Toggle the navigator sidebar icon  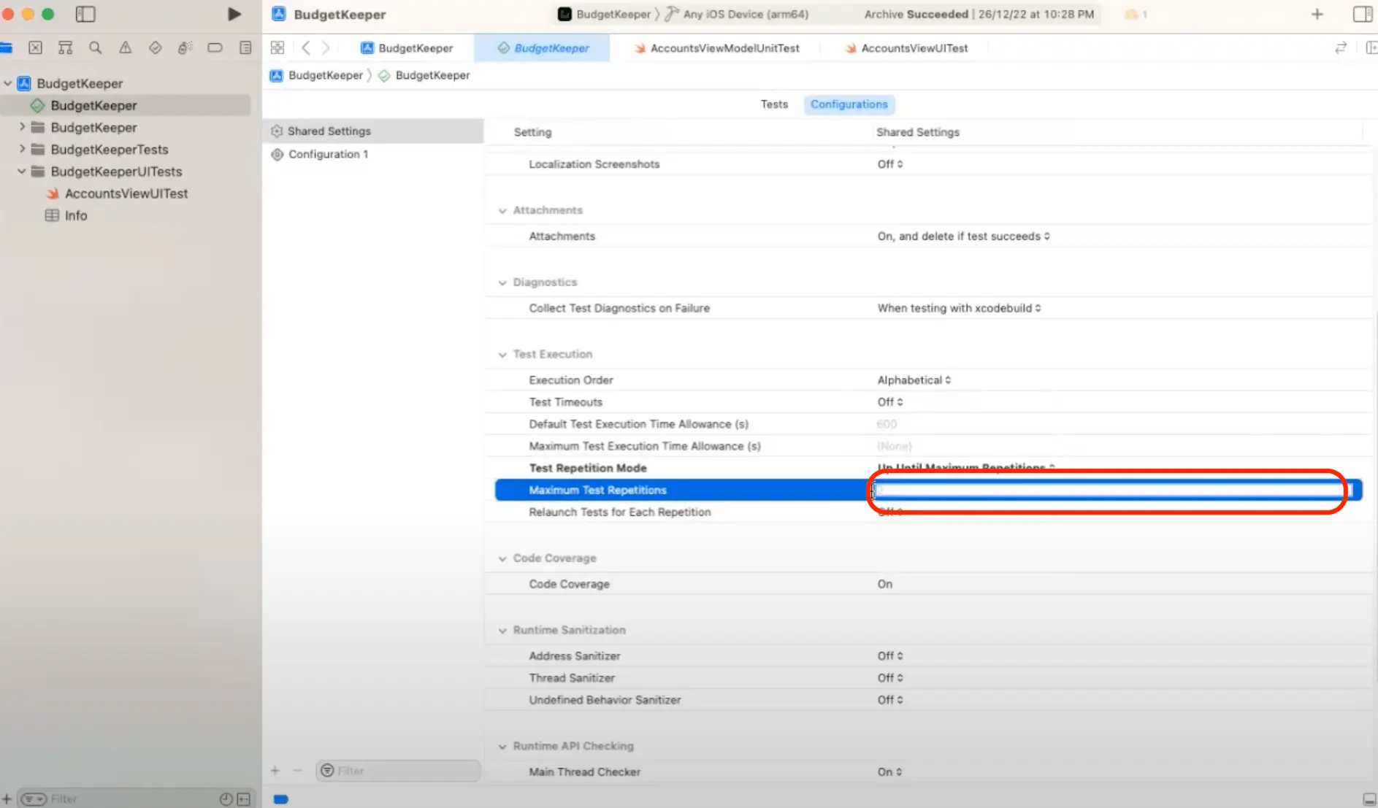tap(85, 14)
